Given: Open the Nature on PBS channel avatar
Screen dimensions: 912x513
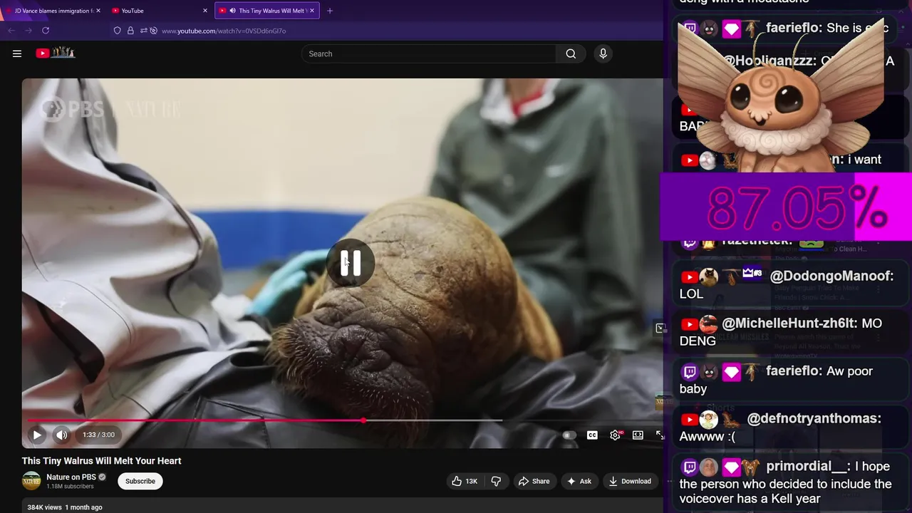Looking at the screenshot, I should click(x=31, y=481).
